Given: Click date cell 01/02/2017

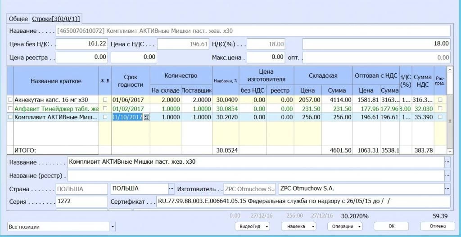Looking at the screenshot, I should pos(131,109).
